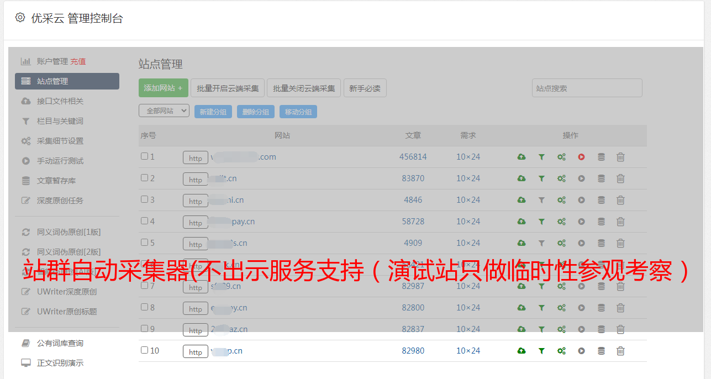Click cloud upload icon in row 8 (82800)
Image resolution: width=711 pixels, height=379 pixels.
click(522, 308)
